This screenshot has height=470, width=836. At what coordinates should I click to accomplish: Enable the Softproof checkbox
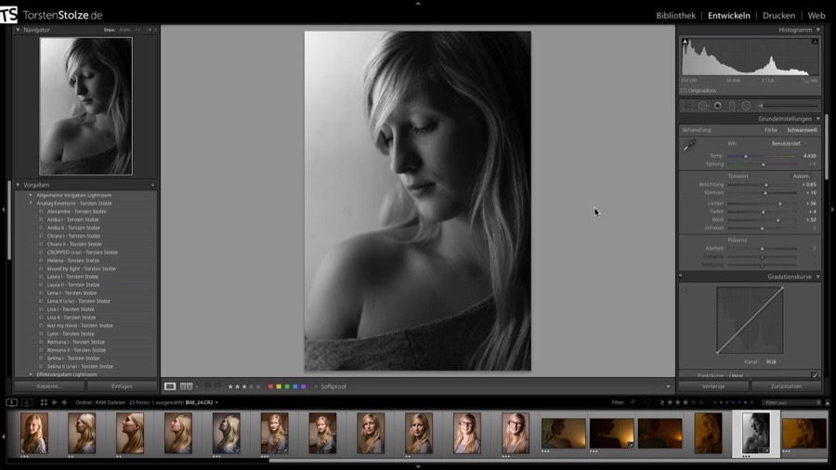[316, 386]
